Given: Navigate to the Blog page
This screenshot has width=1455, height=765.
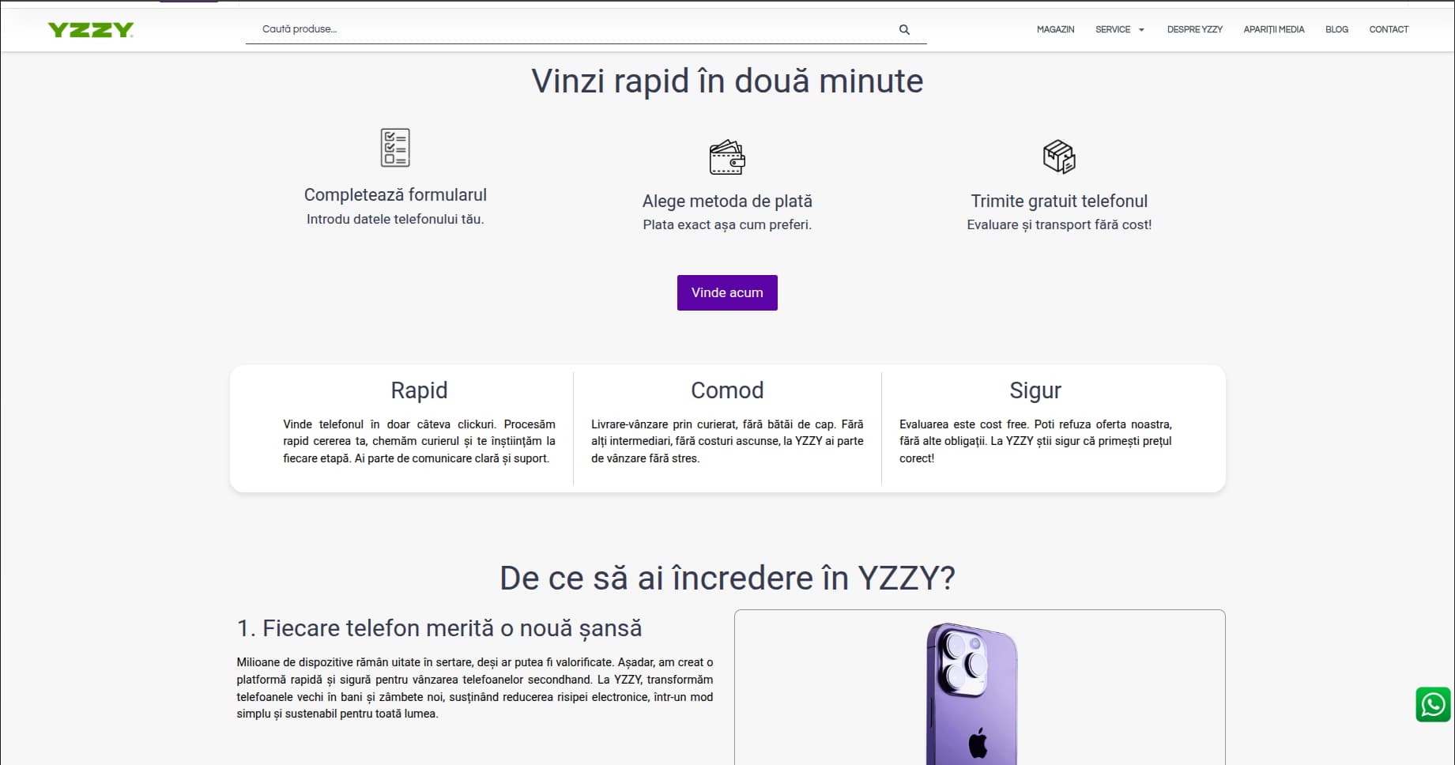Looking at the screenshot, I should (x=1336, y=29).
